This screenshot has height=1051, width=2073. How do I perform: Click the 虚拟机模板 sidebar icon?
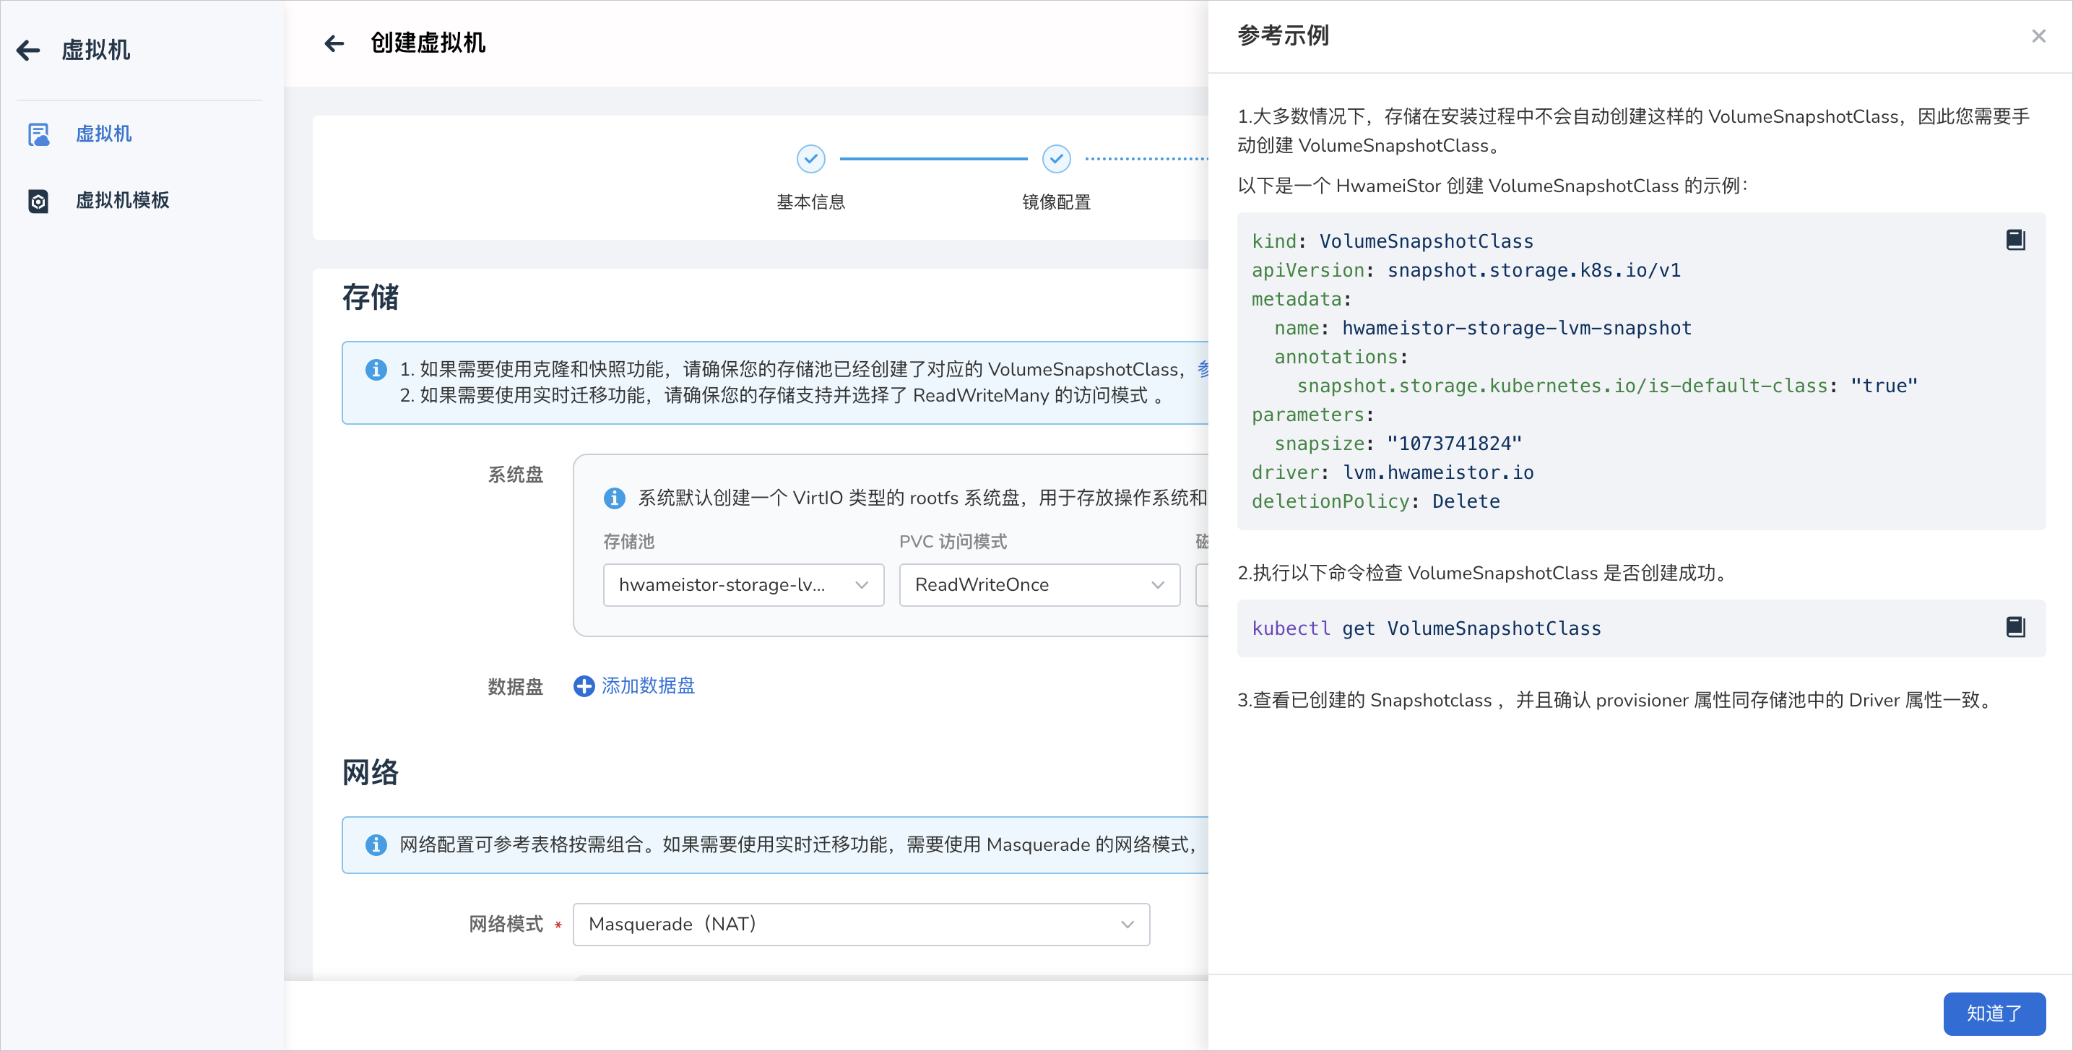click(38, 200)
